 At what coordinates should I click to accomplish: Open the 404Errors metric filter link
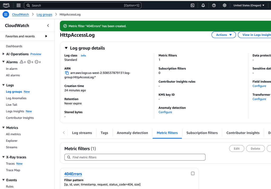click(x=73, y=174)
